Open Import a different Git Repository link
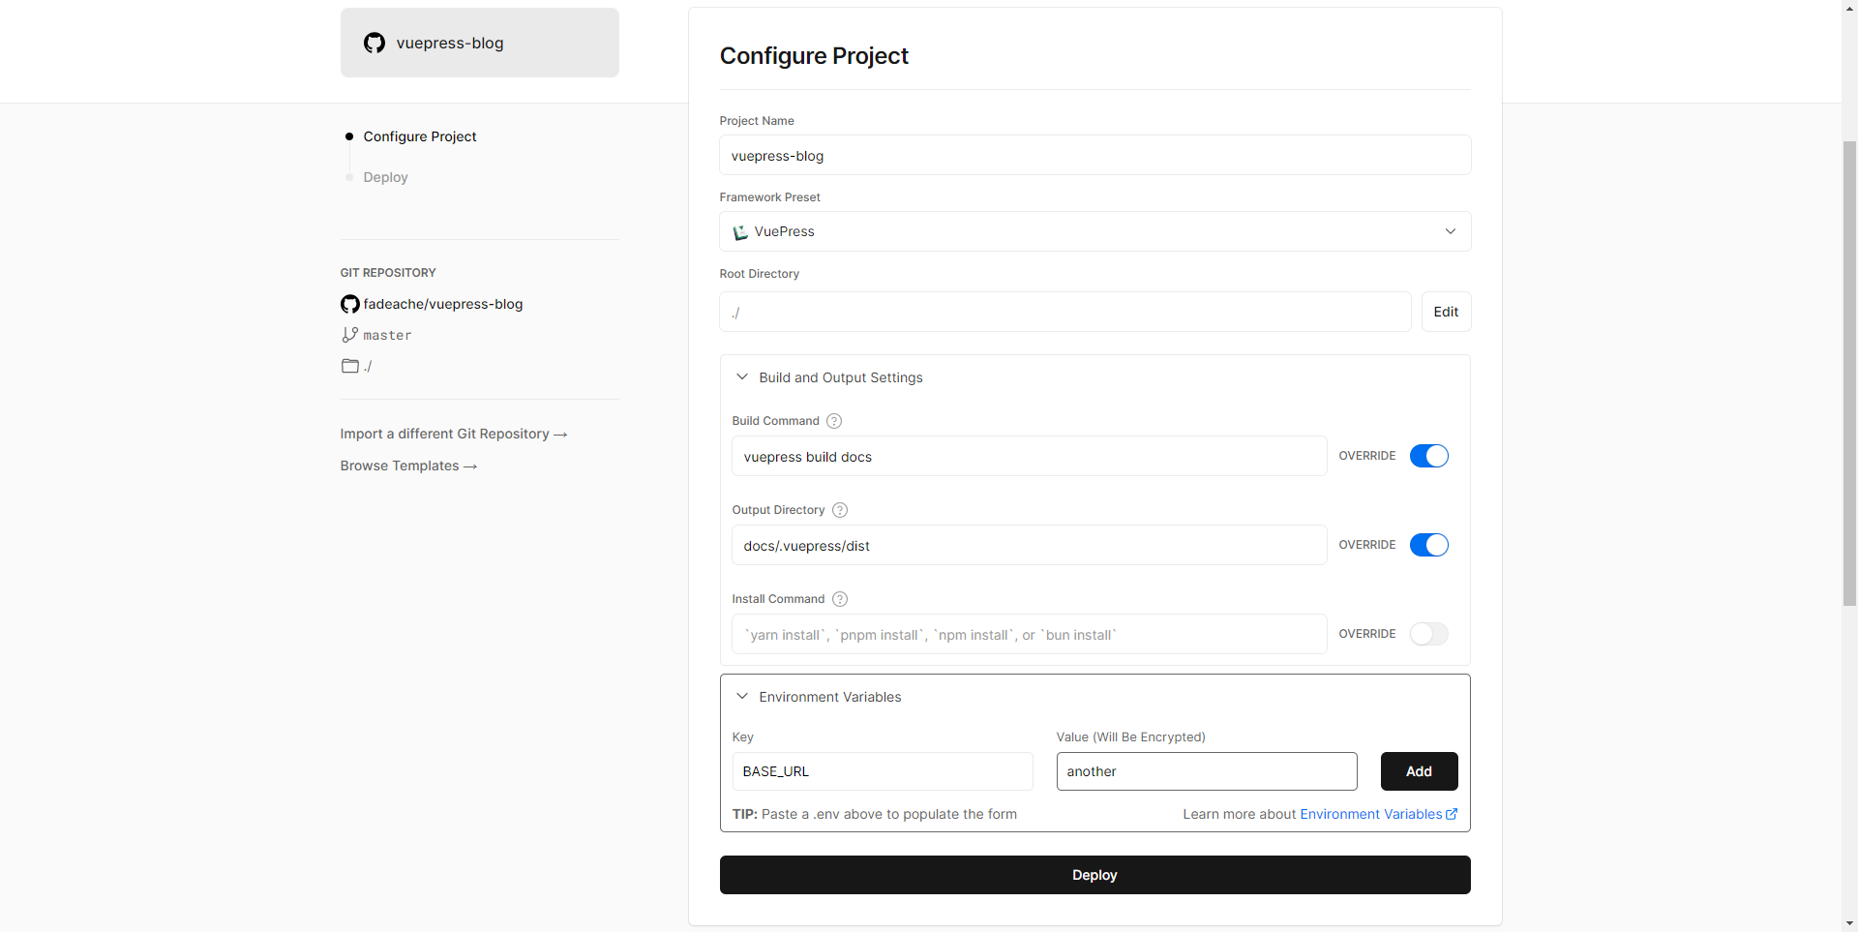This screenshot has width=1858, height=932. click(x=453, y=434)
